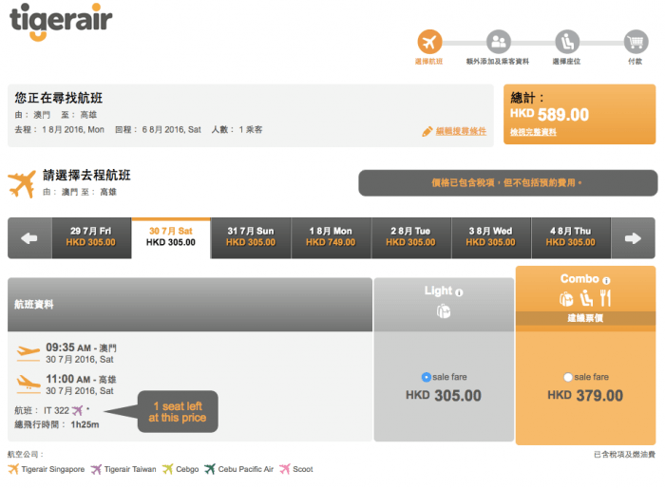
Task: Select the 3 8月 Wed date tab
Action: pyautogui.click(x=491, y=237)
